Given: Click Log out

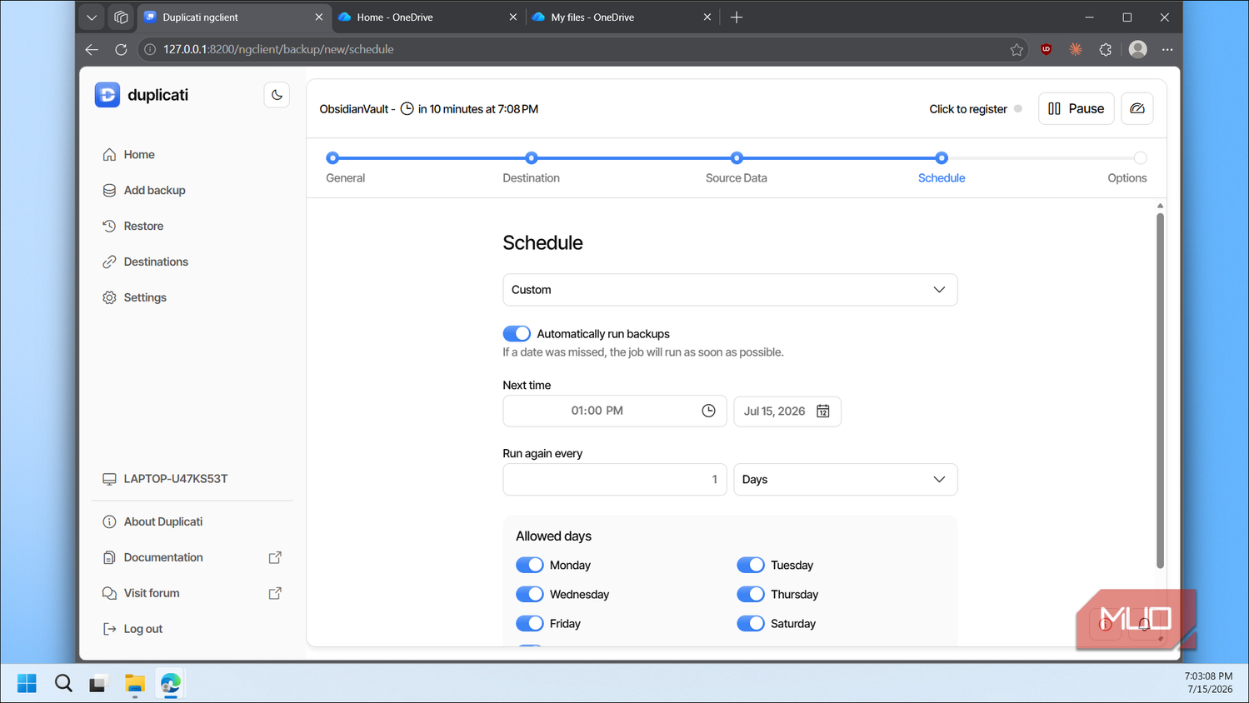Looking at the screenshot, I should 133,630.
